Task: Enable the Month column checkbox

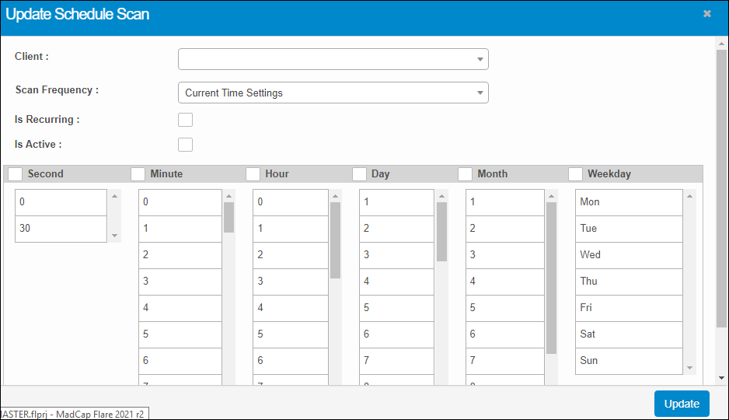Action: click(465, 173)
